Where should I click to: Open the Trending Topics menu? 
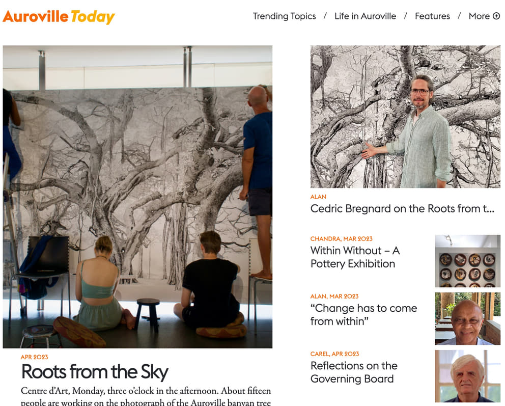(x=284, y=16)
